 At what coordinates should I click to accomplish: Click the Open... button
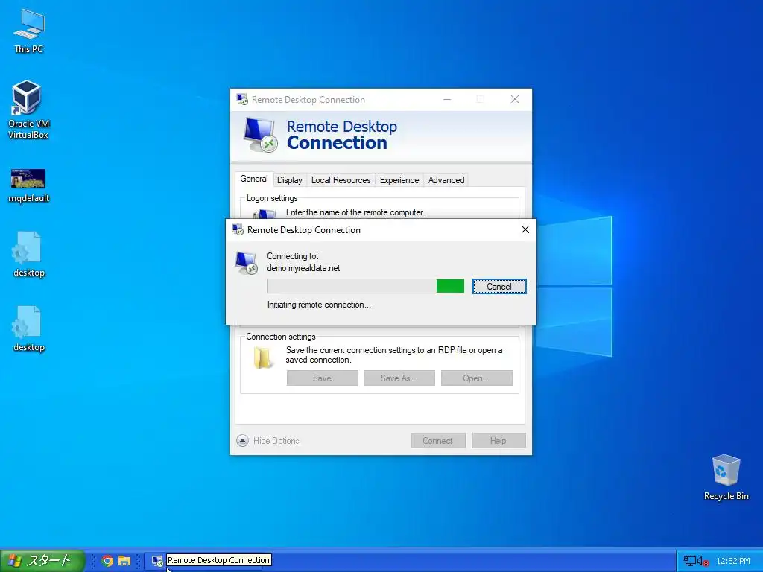coord(476,378)
